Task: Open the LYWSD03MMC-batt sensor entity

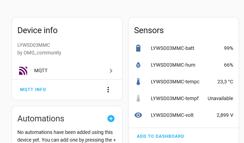Action: point(184,48)
